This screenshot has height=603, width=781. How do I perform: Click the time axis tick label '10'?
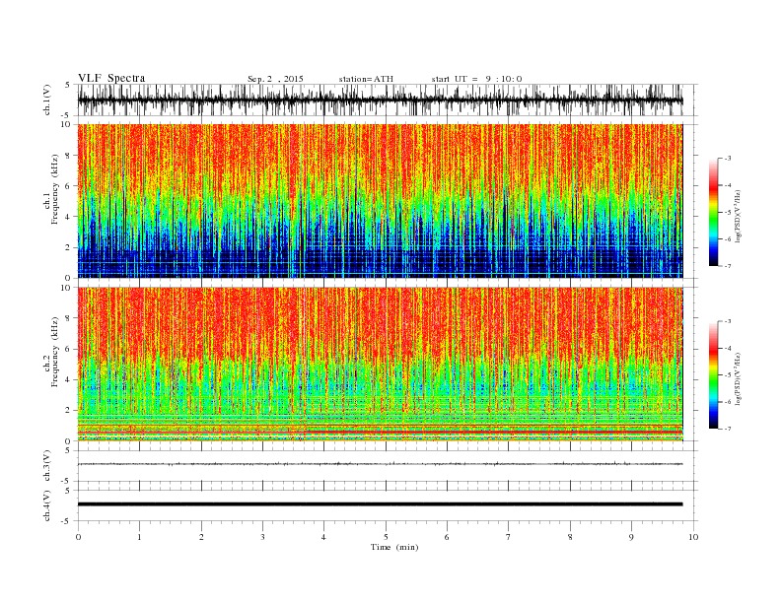click(x=693, y=537)
